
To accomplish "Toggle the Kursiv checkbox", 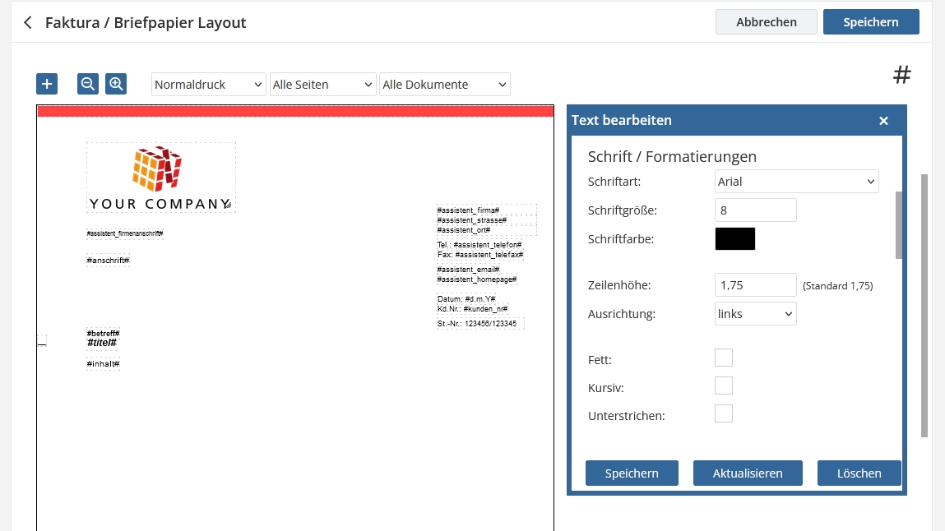I will tap(724, 386).
